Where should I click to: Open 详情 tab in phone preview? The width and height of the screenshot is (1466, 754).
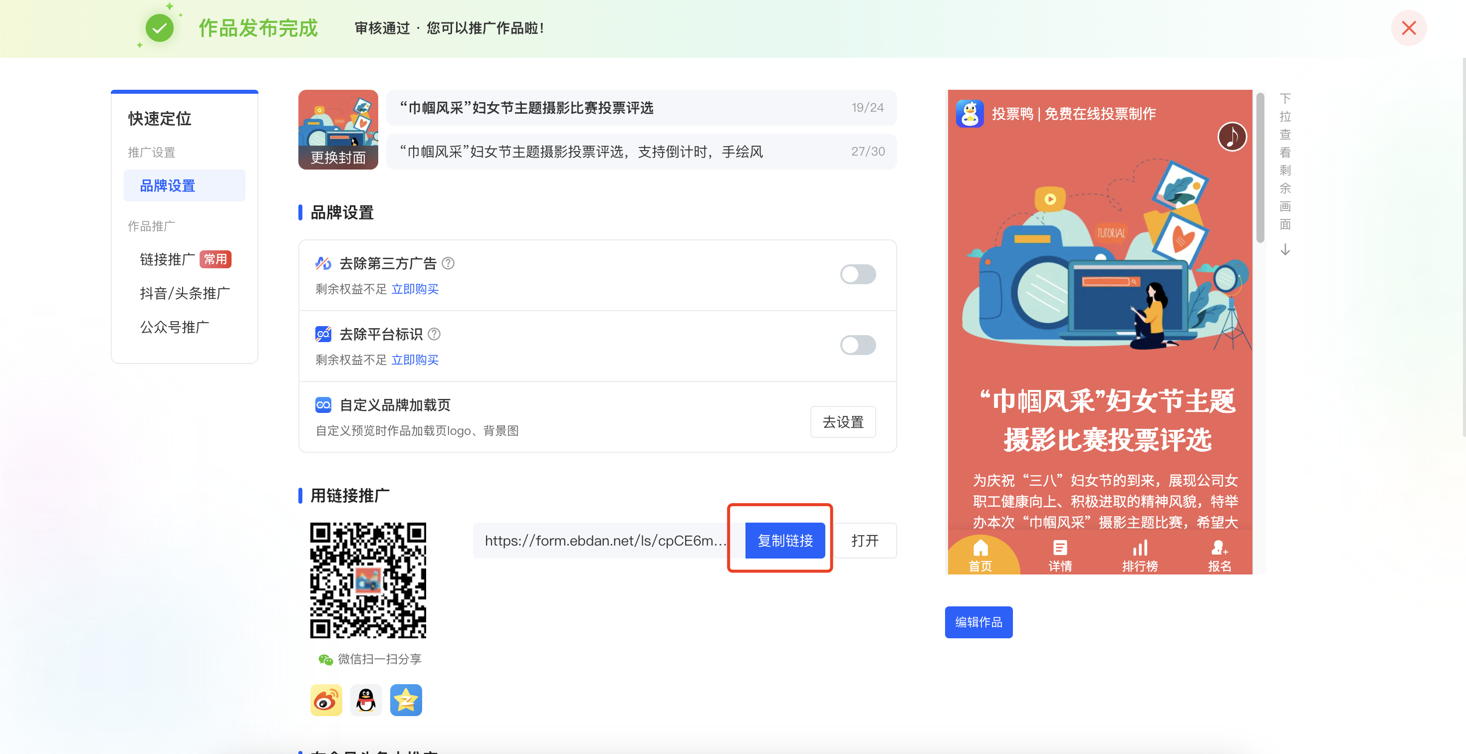click(x=1060, y=556)
